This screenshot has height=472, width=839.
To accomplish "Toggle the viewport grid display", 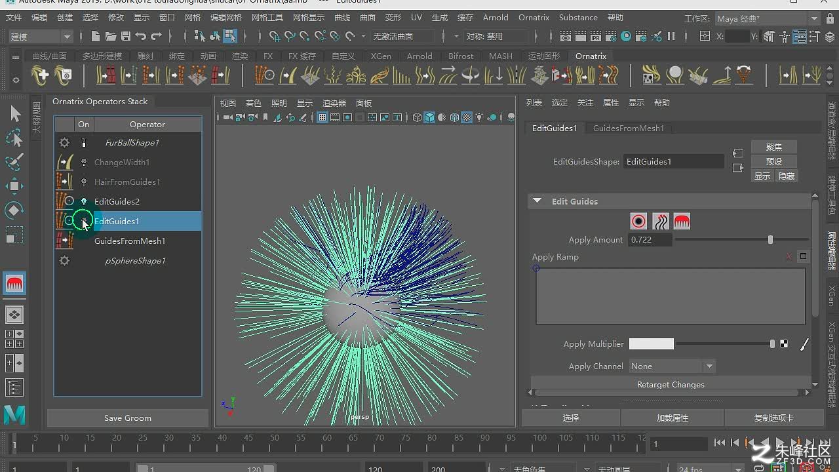I will coord(322,118).
